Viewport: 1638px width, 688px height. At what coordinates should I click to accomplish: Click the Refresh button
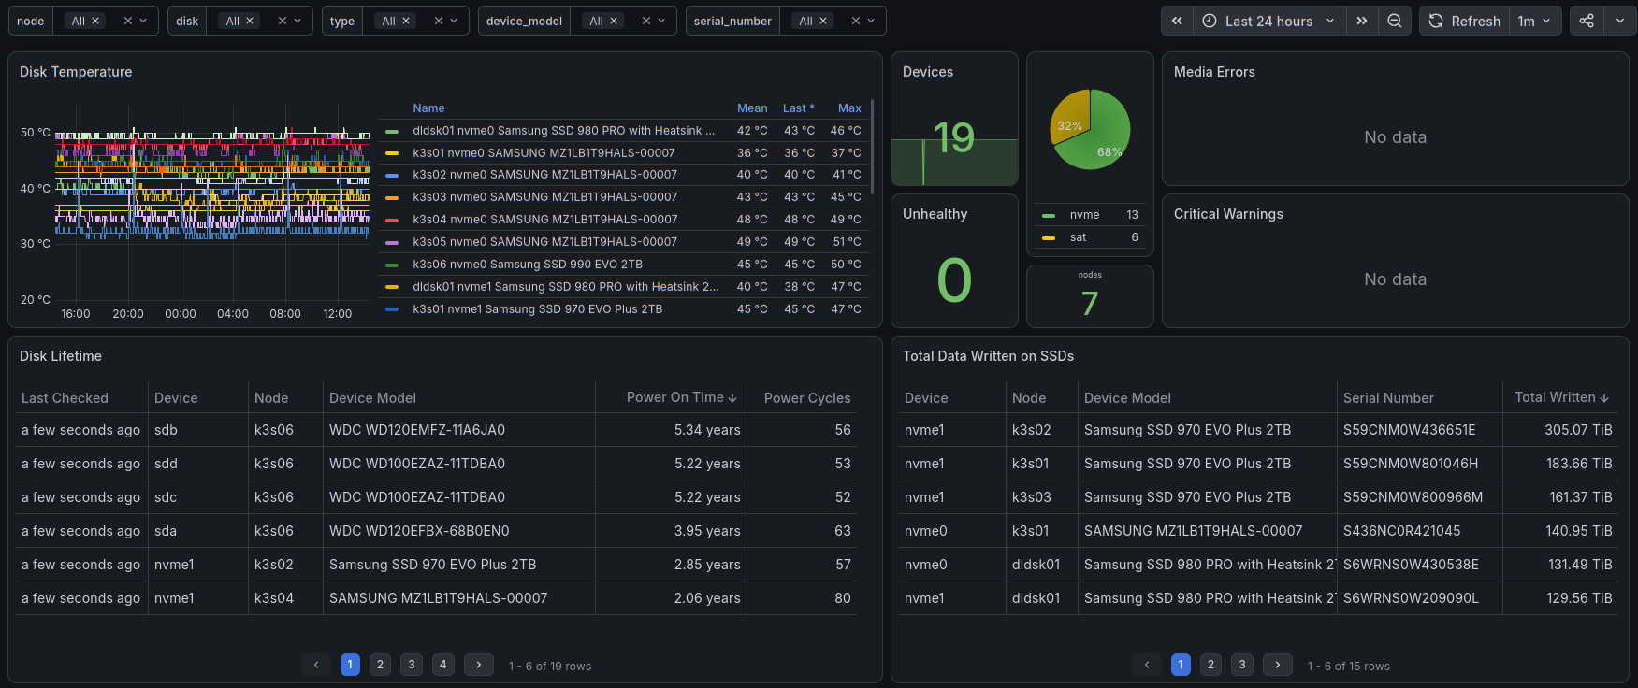(x=1464, y=21)
